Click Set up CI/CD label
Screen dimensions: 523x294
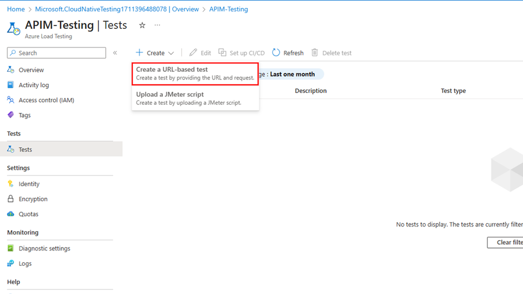(247, 53)
